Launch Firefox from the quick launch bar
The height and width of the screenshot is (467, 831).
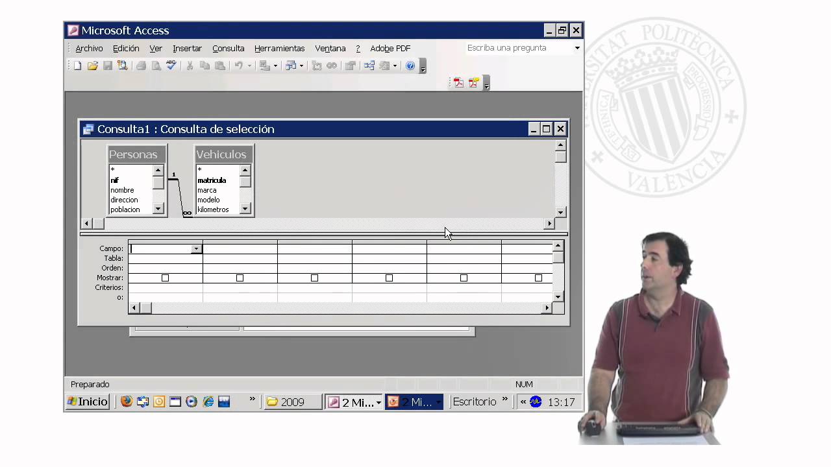(x=127, y=401)
